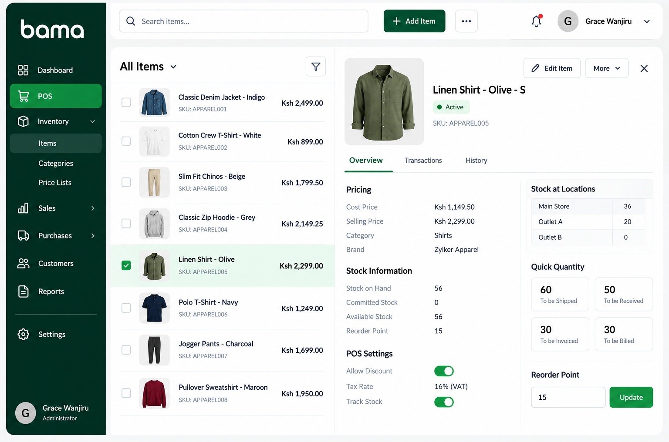Open Price Lists in the sidebar
This screenshot has height=442, width=669.
tap(55, 183)
